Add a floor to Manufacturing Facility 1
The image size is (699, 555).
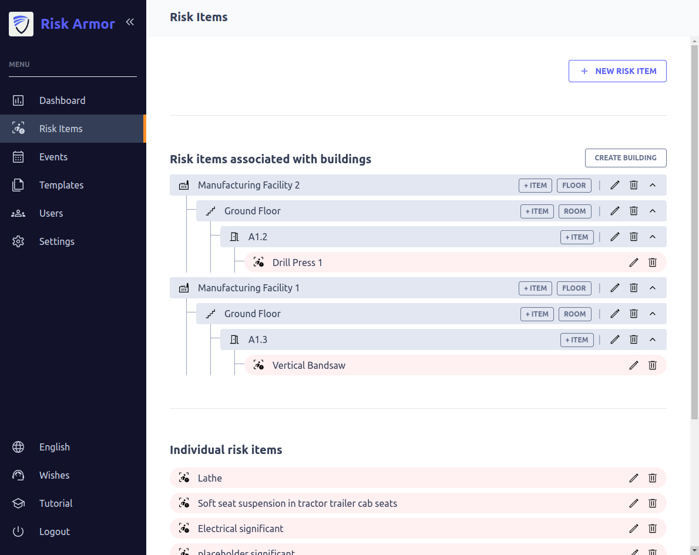click(x=574, y=288)
